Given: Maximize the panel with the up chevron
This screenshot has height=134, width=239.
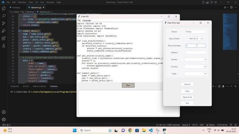Looking at the screenshot, I should (232, 86).
